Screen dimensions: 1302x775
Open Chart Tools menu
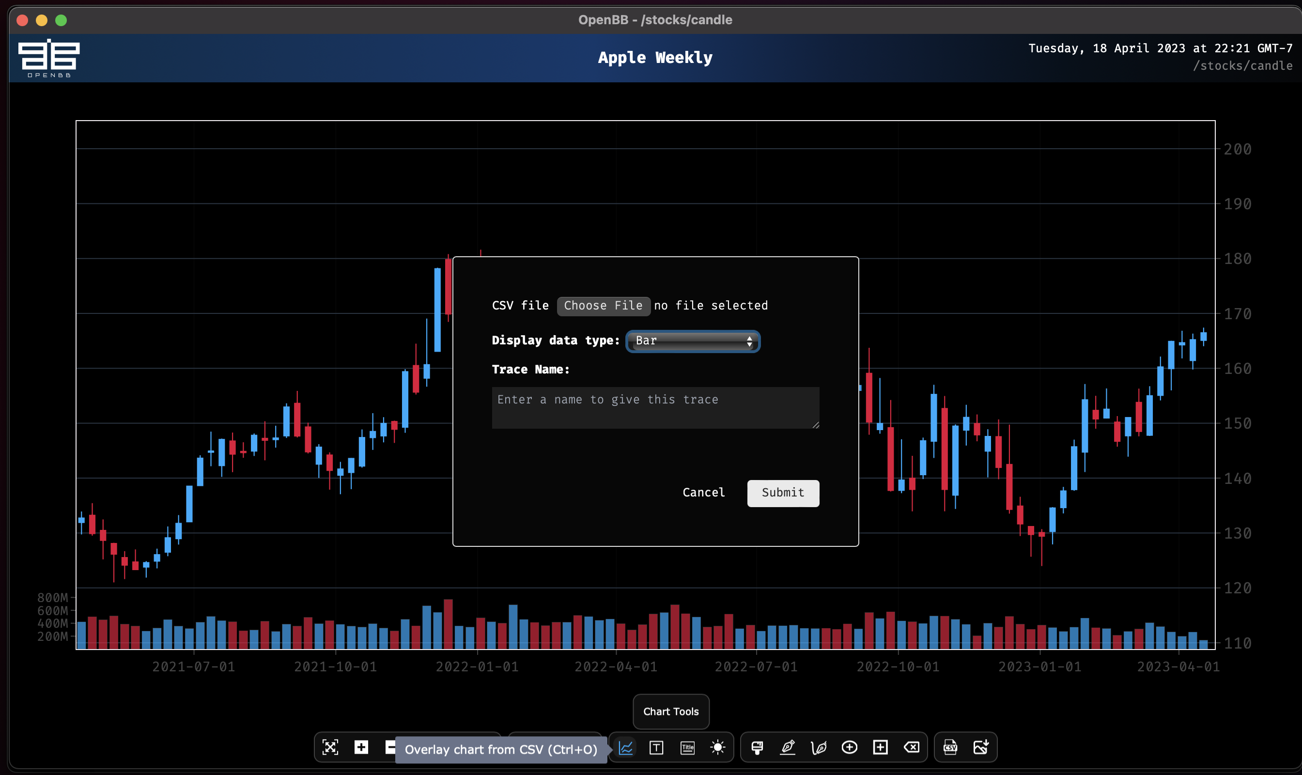coord(671,711)
